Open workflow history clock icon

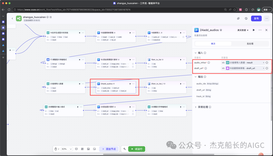coord(246,18)
